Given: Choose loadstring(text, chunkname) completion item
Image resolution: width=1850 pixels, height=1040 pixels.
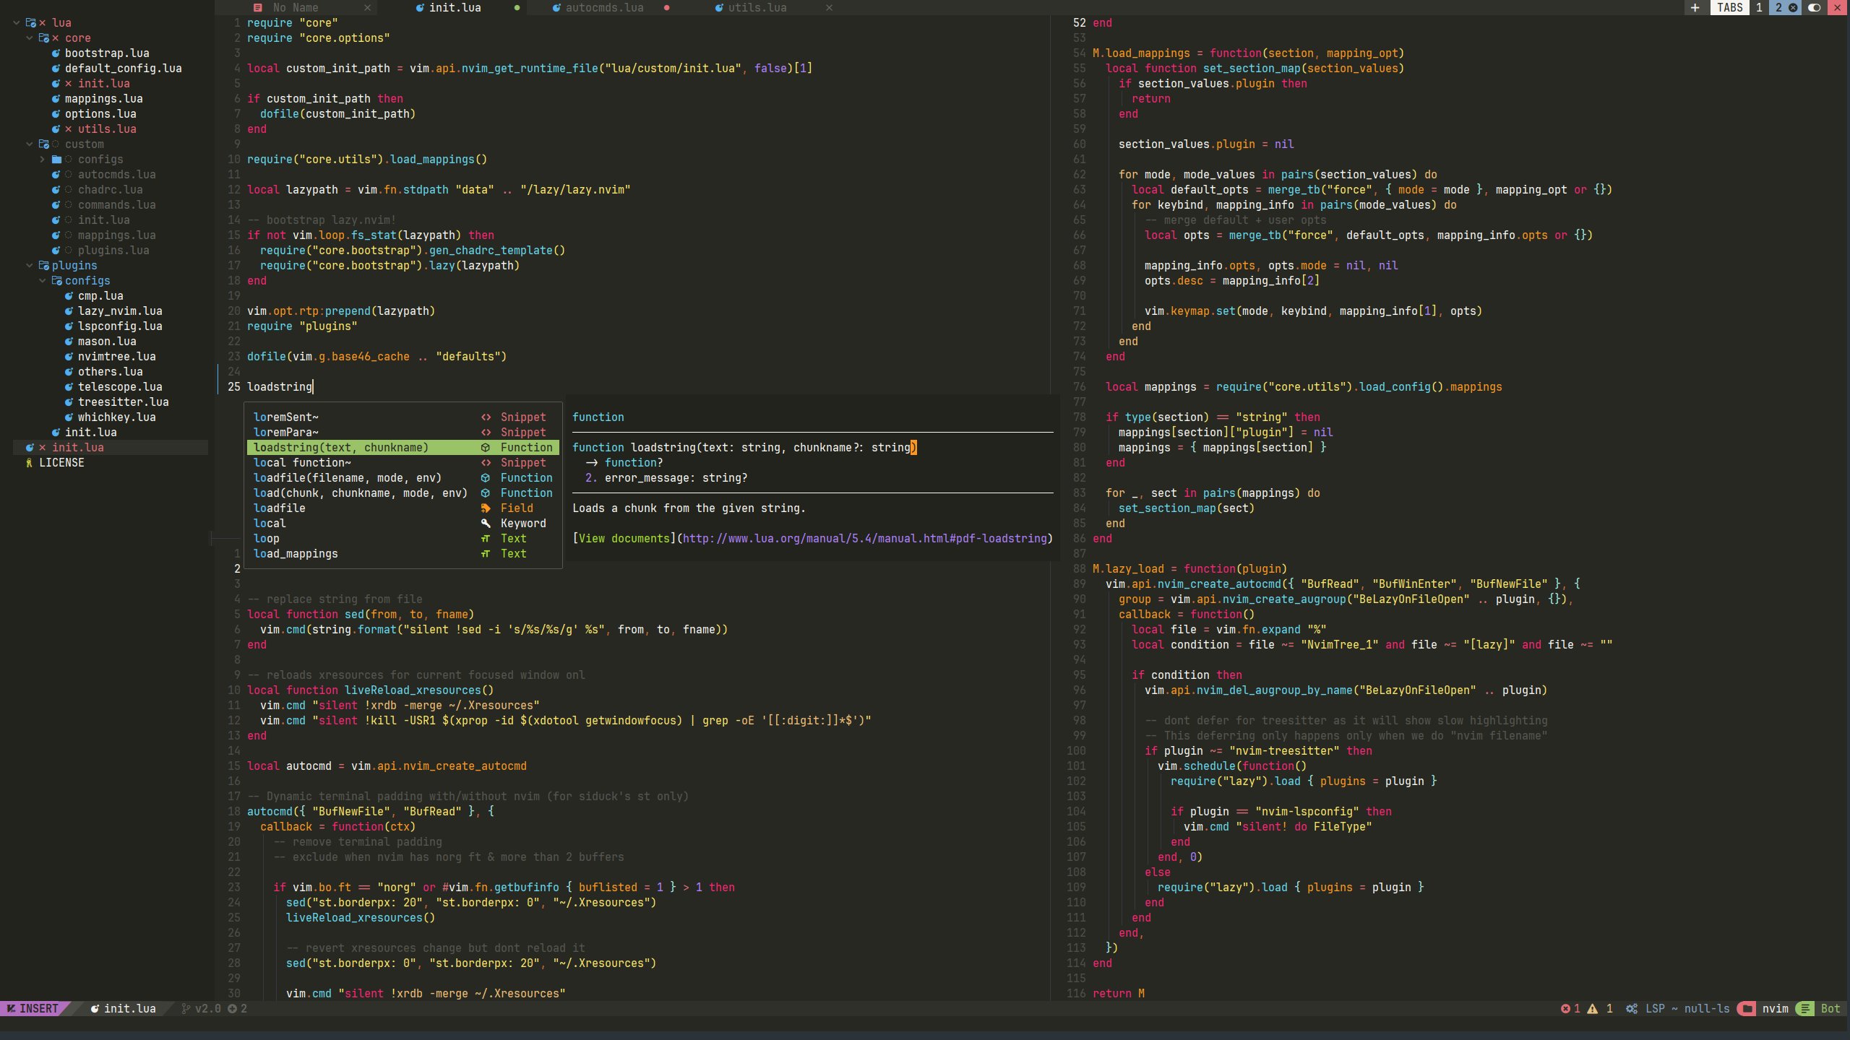Looking at the screenshot, I should coord(403,448).
